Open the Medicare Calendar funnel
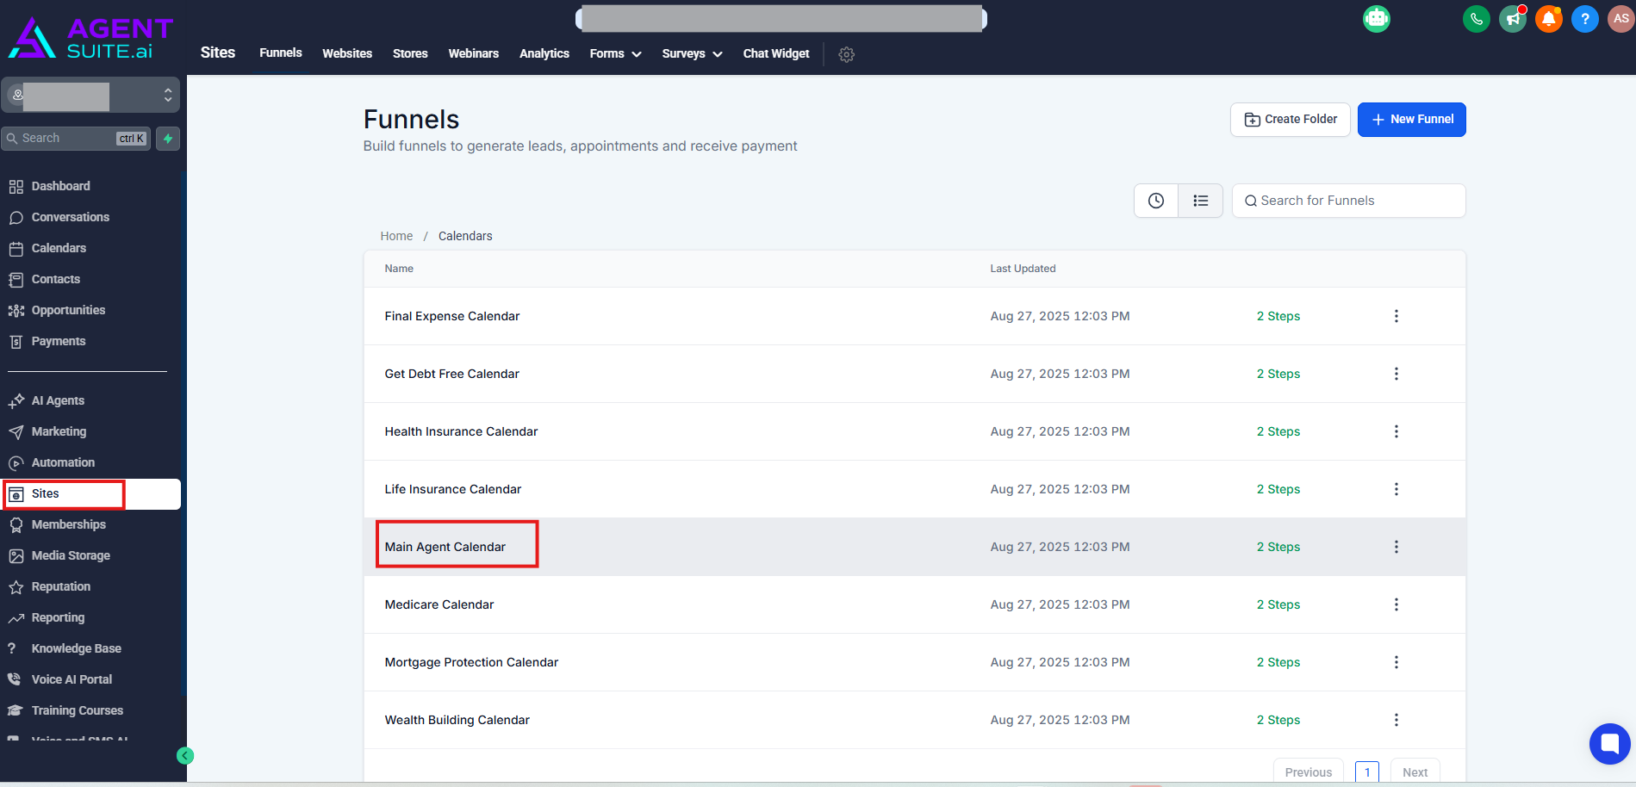Viewport: 1636px width, 787px height. 439,604
